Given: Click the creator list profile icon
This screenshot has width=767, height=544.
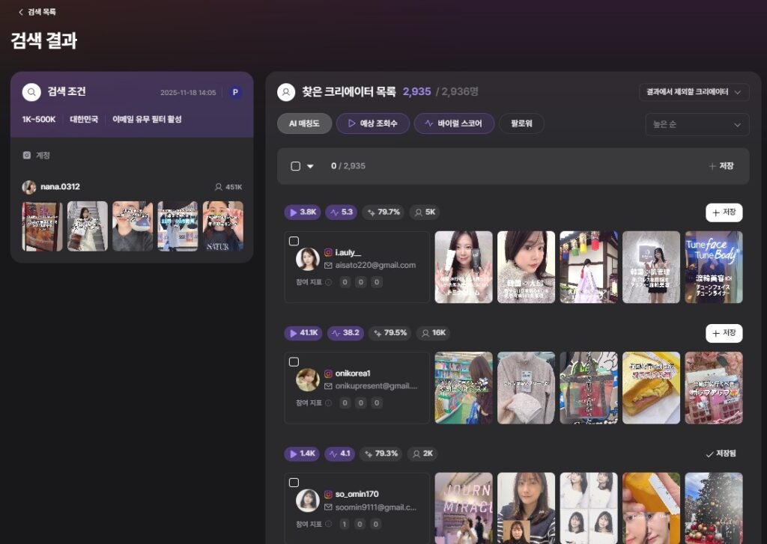Looking at the screenshot, I should point(285,92).
